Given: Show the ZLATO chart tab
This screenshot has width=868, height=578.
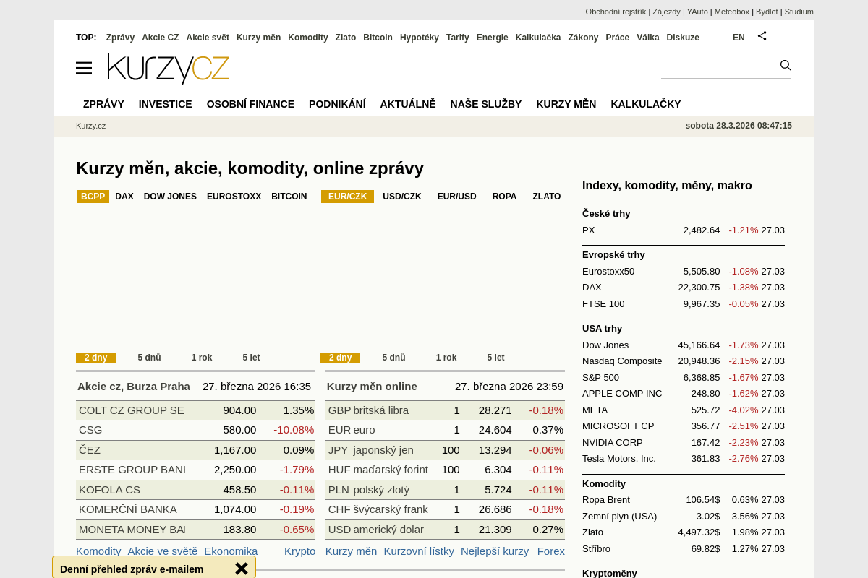Looking at the screenshot, I should coord(546,197).
